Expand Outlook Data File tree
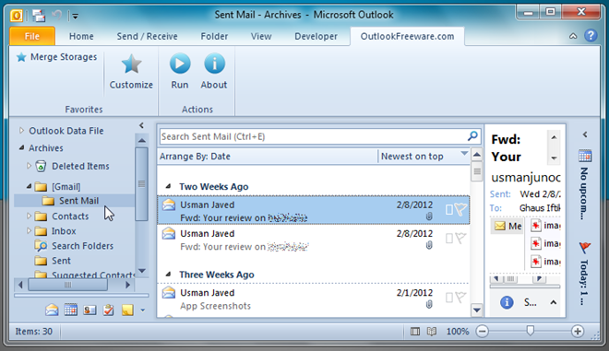The height and width of the screenshot is (351, 609). (21, 131)
